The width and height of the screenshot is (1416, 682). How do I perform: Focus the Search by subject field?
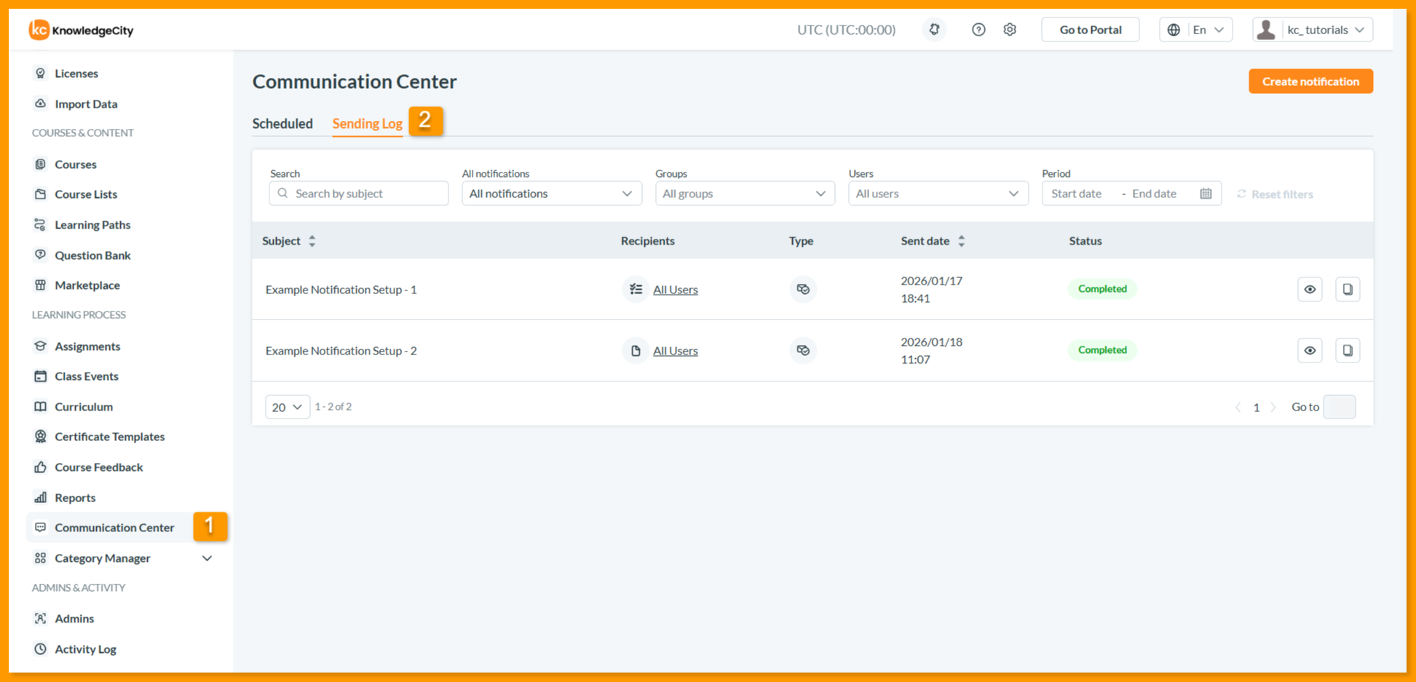pos(359,194)
